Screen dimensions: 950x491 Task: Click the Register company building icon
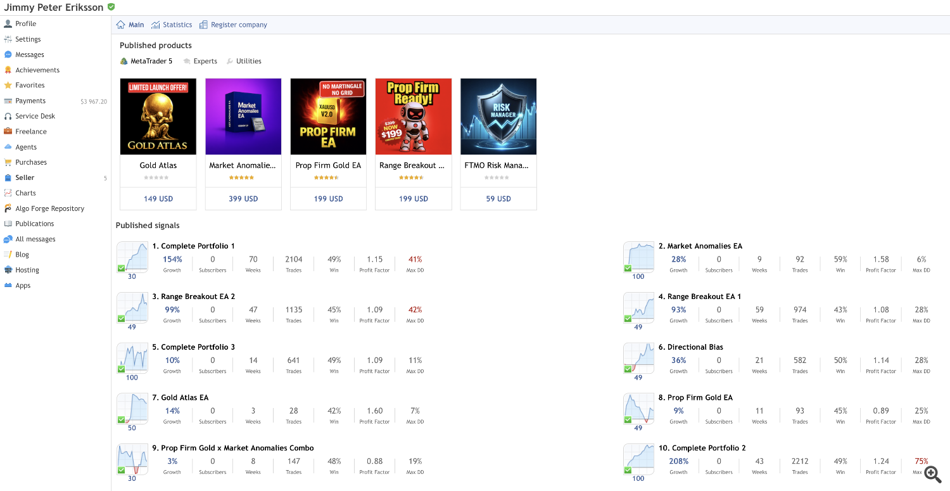click(203, 25)
